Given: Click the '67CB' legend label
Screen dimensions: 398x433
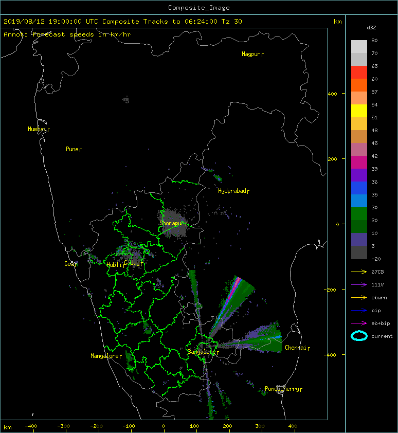Looking at the screenshot, I should pos(377,272).
